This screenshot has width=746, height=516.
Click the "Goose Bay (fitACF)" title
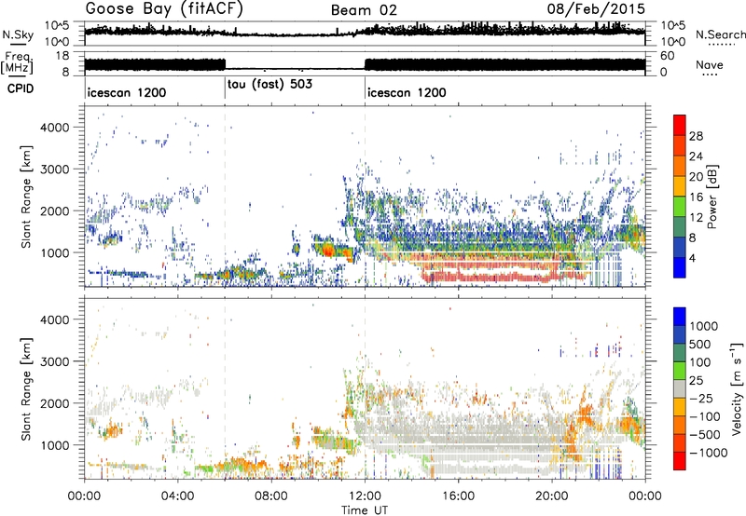[164, 9]
